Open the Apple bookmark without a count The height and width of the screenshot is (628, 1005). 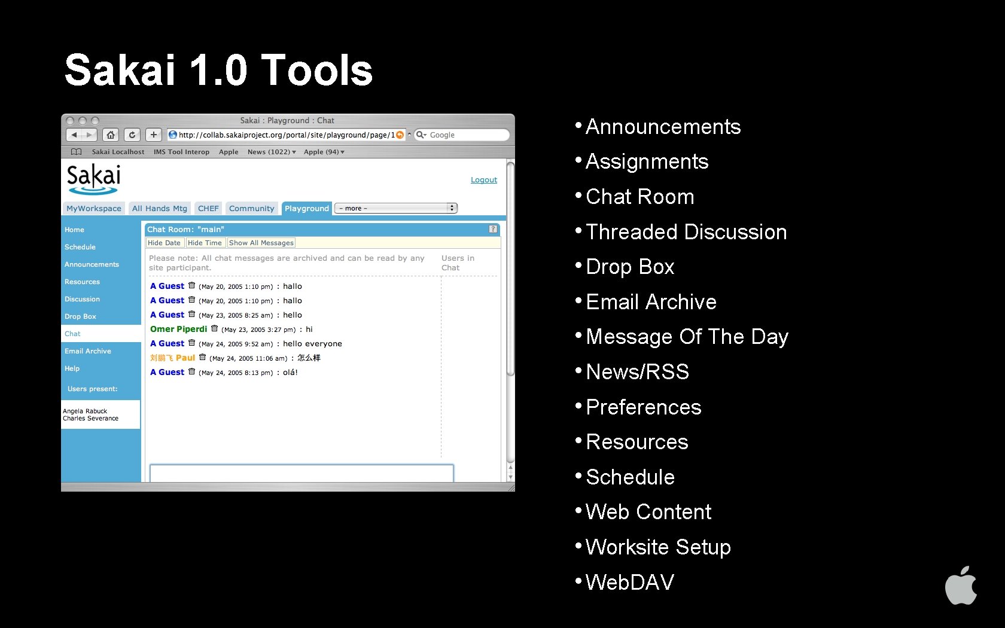[x=229, y=152]
